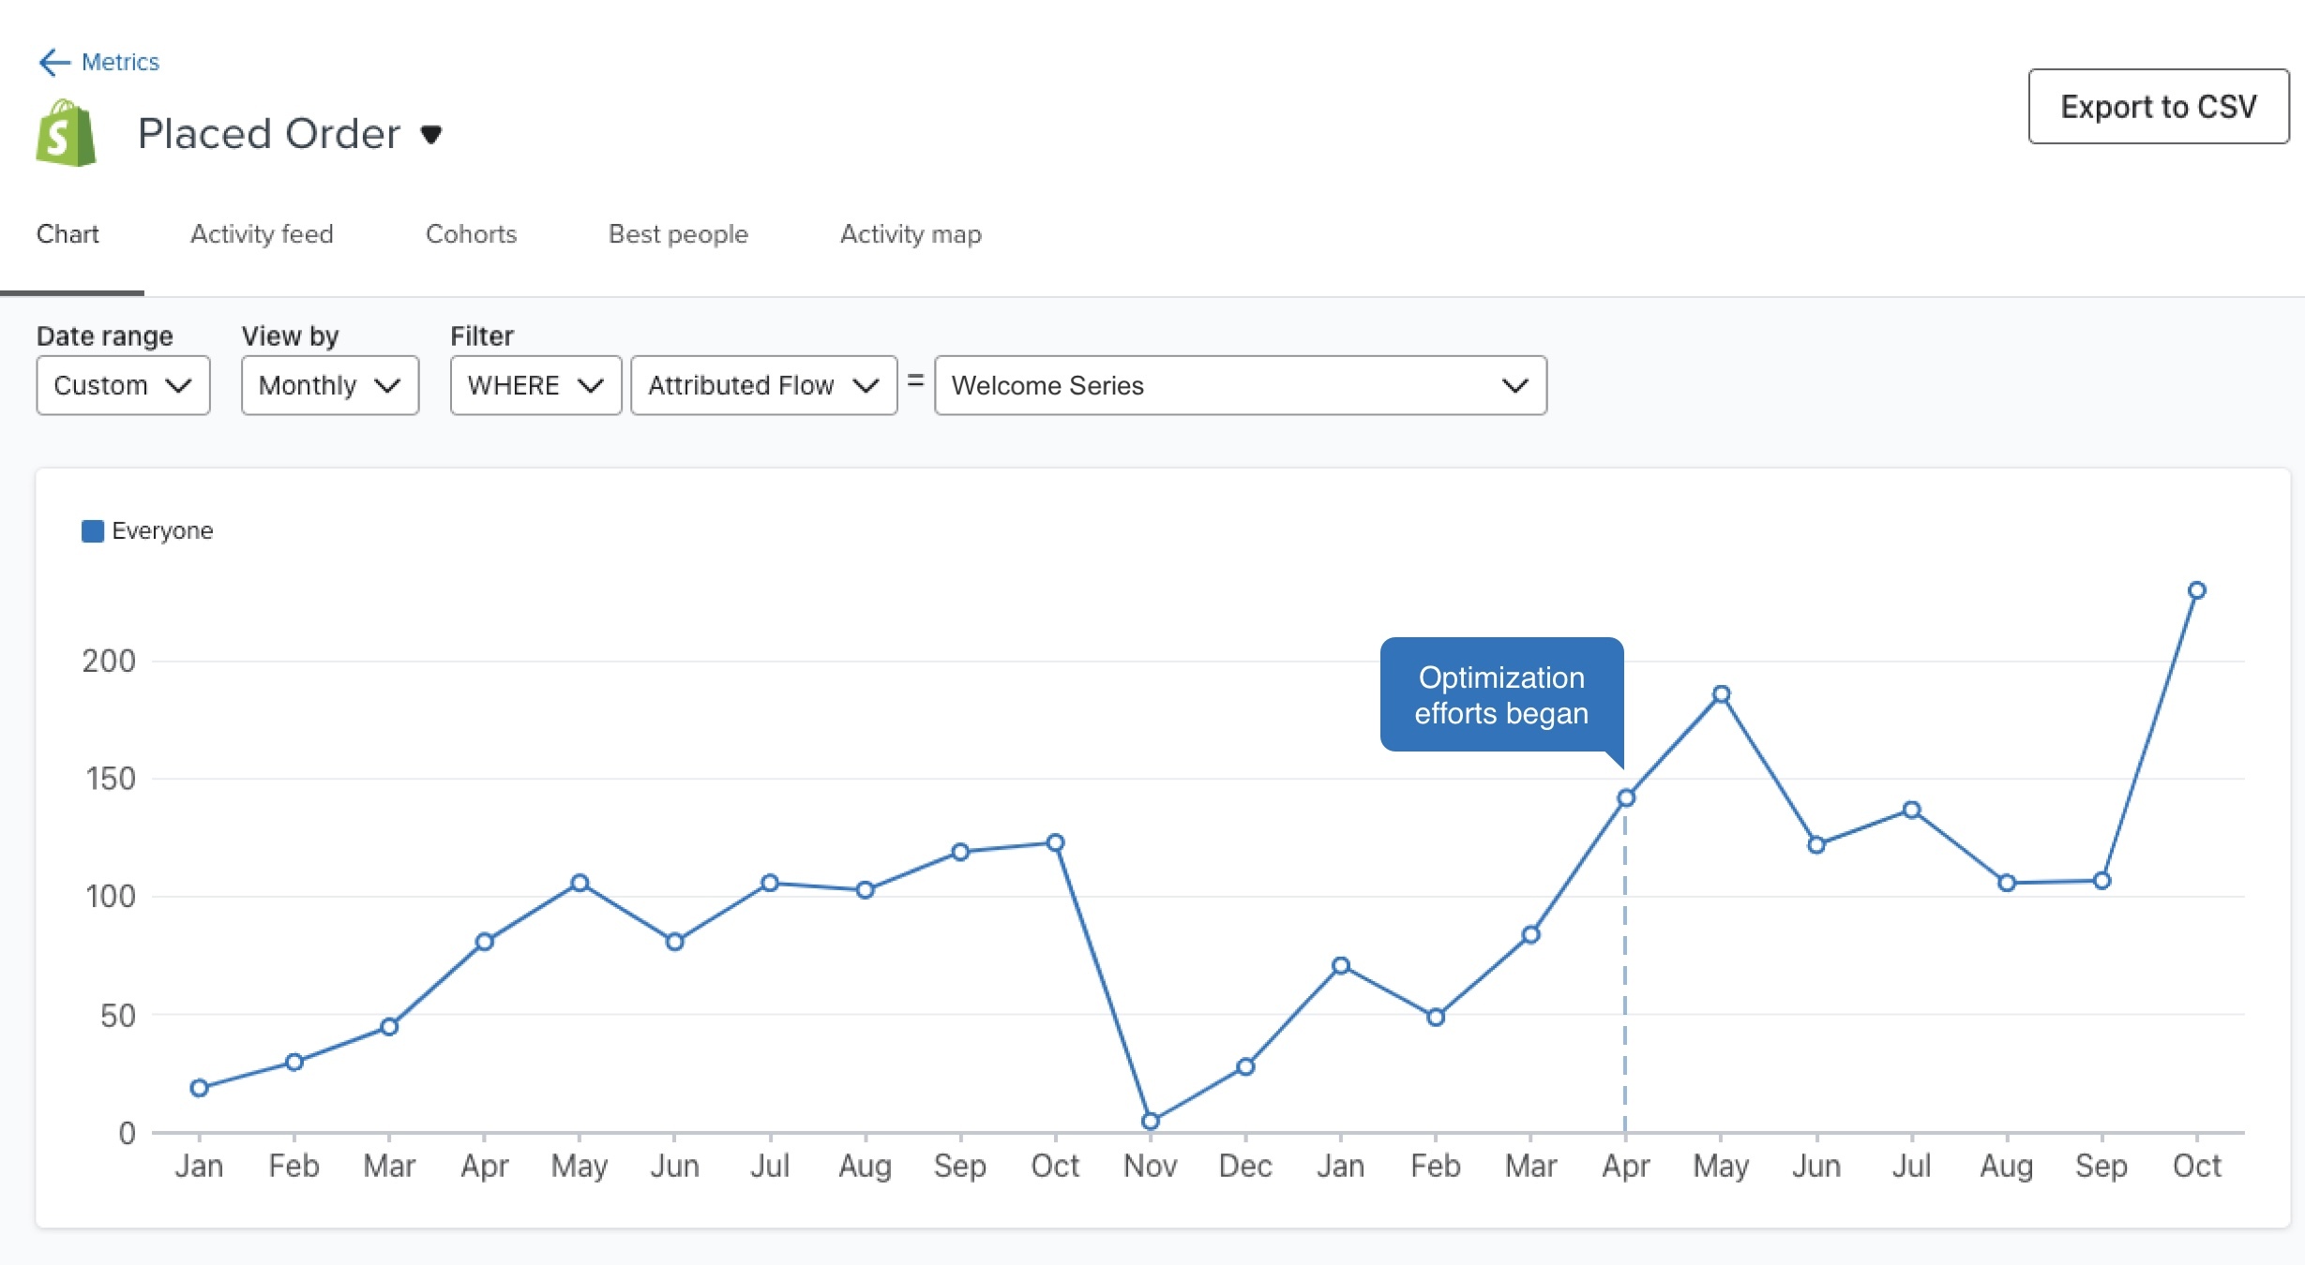Open the Attributed Flow dropdown
The height and width of the screenshot is (1265, 2305).
point(764,385)
